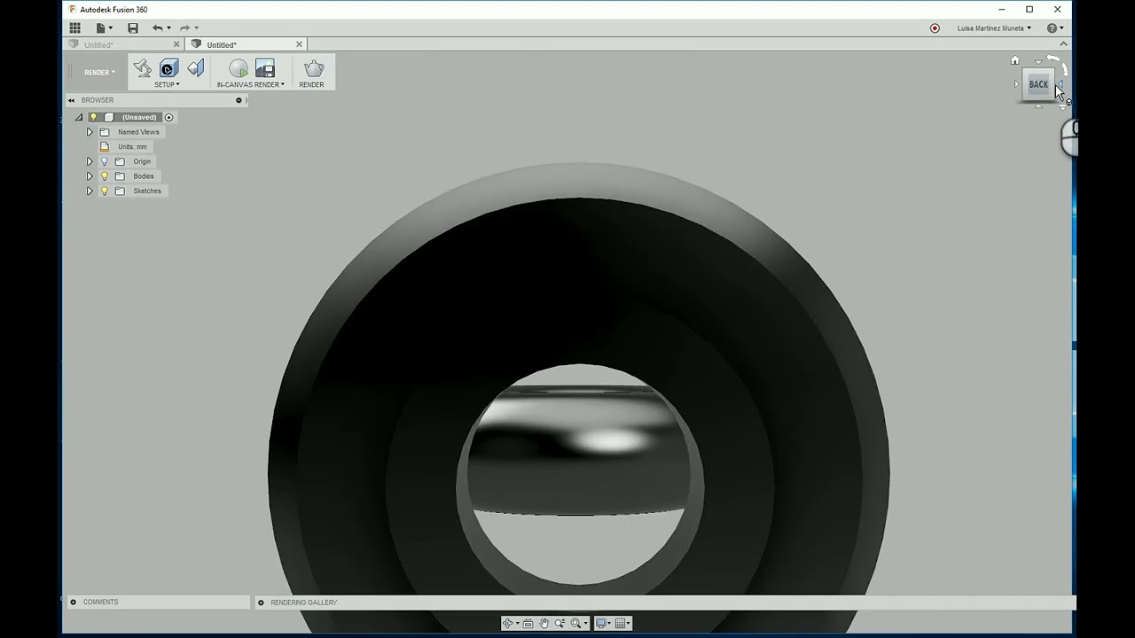Open the SETUP dropdown menu
Image resolution: width=1135 pixels, height=638 pixels.
[167, 85]
